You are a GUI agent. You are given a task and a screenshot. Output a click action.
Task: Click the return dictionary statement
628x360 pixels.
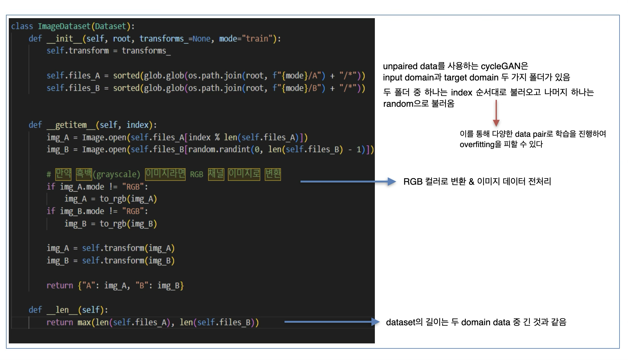pyautogui.click(x=115, y=285)
